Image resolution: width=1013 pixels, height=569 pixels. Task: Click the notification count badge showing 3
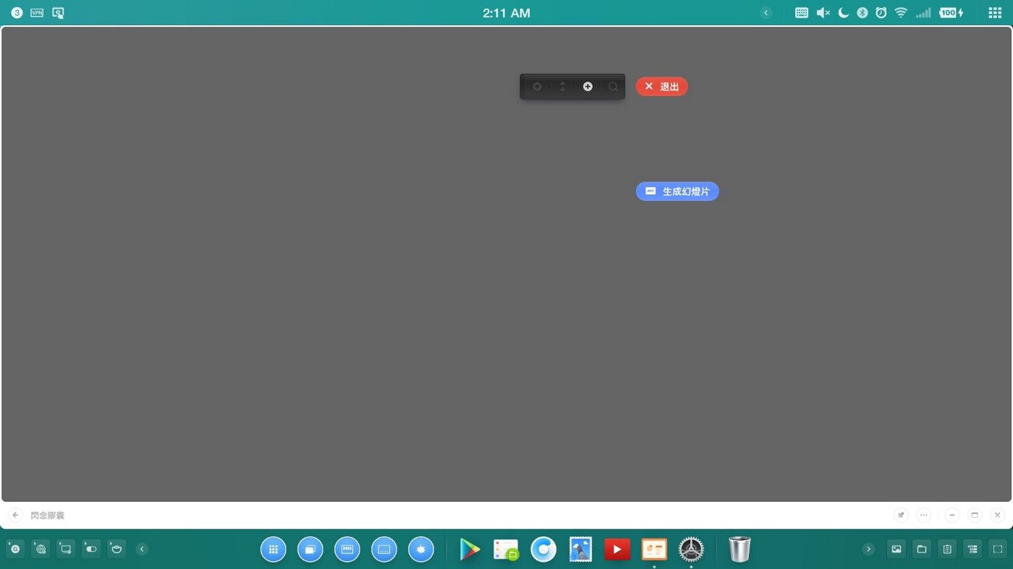coord(17,13)
